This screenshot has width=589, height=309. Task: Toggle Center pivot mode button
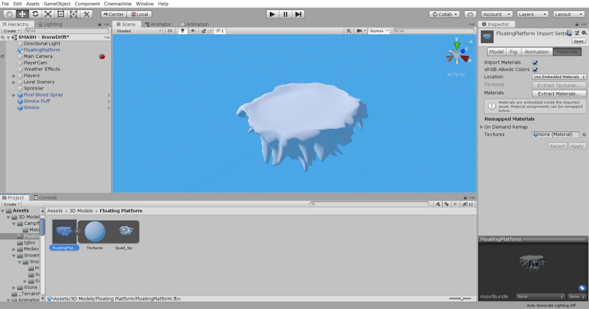[113, 14]
